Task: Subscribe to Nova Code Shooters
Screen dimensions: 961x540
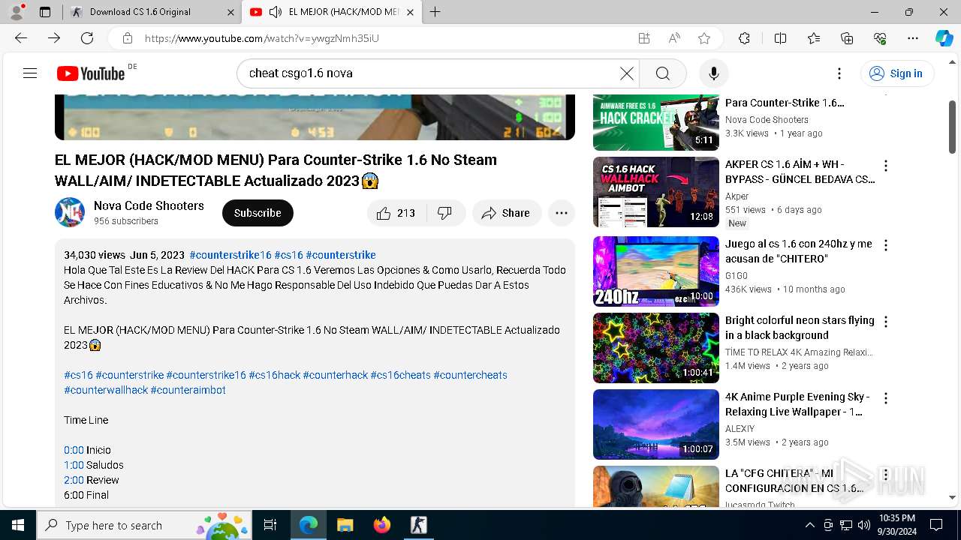Action: [x=258, y=213]
